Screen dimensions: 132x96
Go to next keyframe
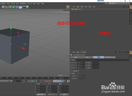click(x=38, y=81)
